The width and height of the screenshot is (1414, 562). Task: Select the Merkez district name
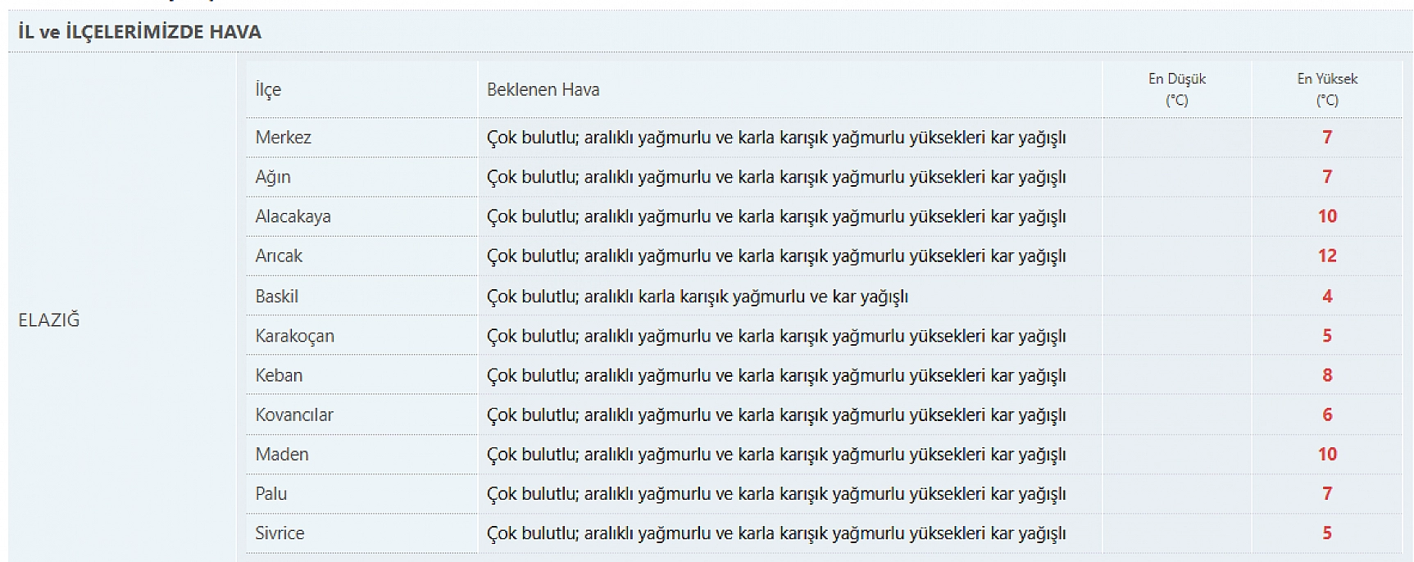pyautogui.click(x=284, y=138)
